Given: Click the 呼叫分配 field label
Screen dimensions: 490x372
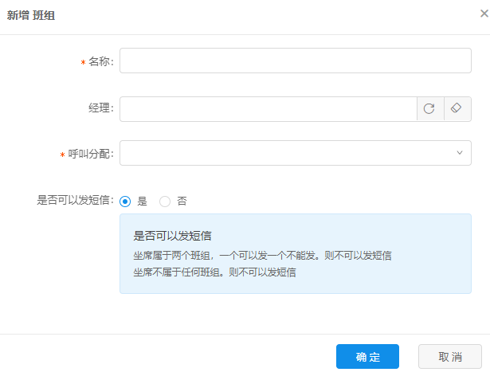Looking at the screenshot, I should click(92, 154).
